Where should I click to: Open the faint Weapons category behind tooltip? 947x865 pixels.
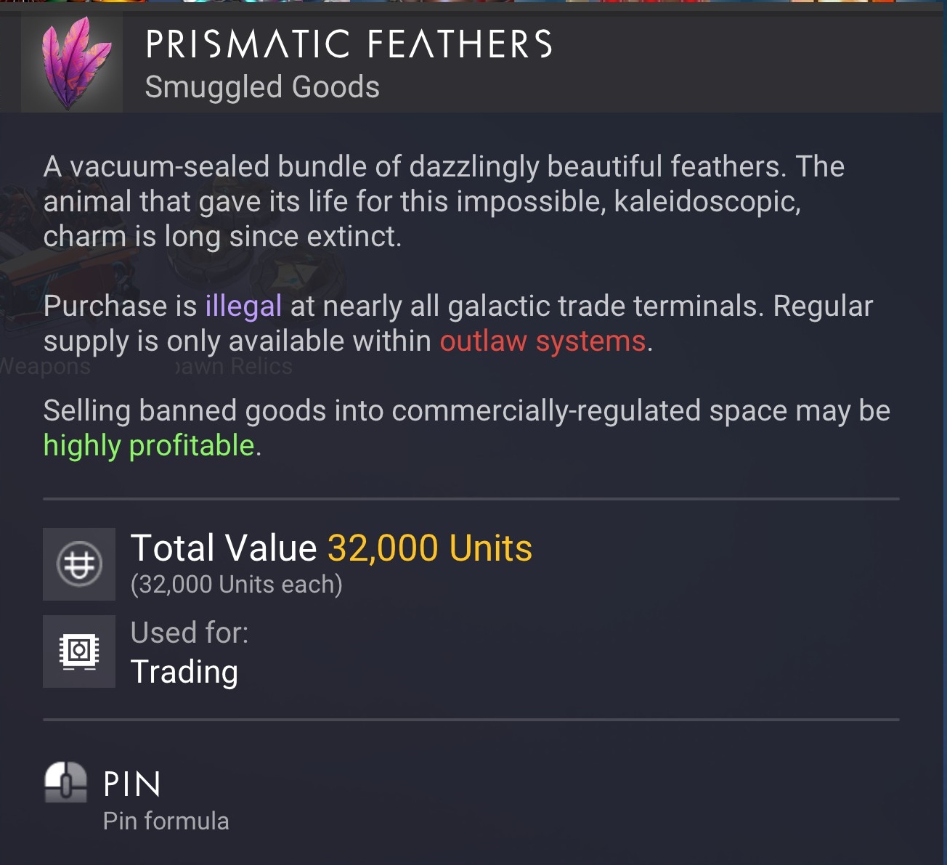click(x=45, y=367)
